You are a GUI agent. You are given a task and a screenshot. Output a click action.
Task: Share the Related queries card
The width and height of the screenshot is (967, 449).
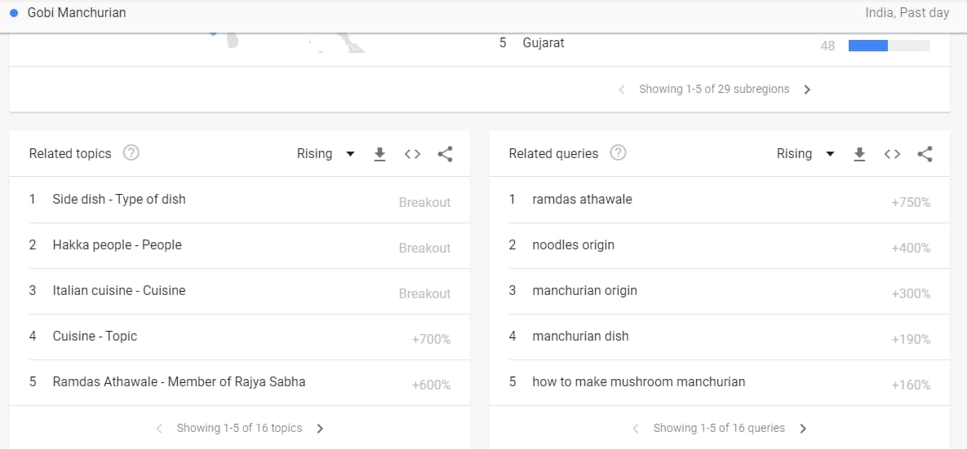coord(925,154)
